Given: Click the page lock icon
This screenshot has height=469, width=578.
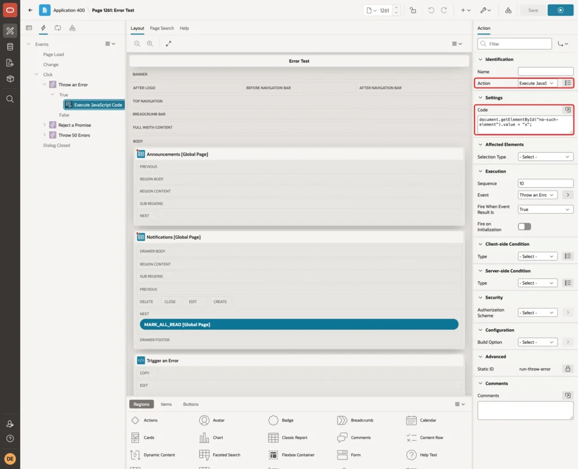Looking at the screenshot, I should (x=413, y=10).
